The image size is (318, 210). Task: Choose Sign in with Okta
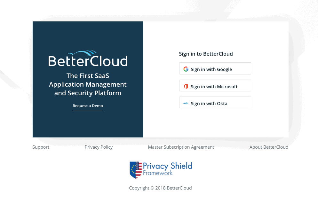point(215,103)
